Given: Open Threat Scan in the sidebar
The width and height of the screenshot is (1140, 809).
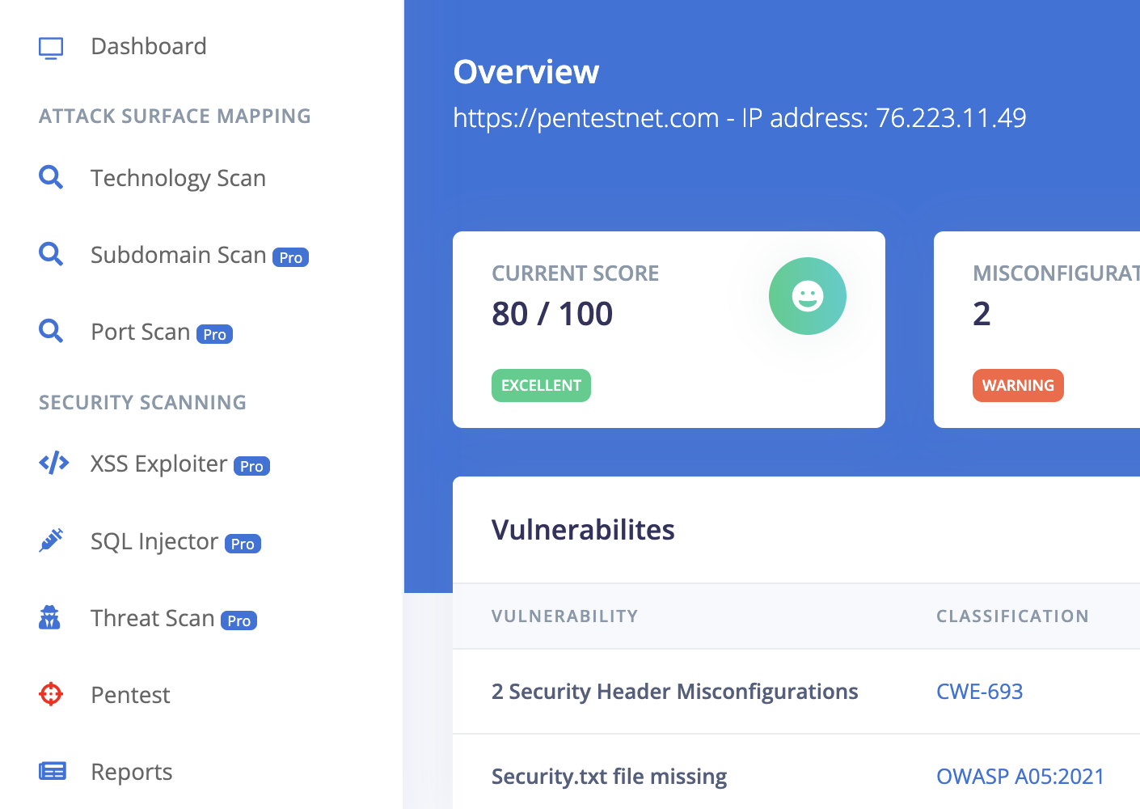Looking at the screenshot, I should coord(152,618).
